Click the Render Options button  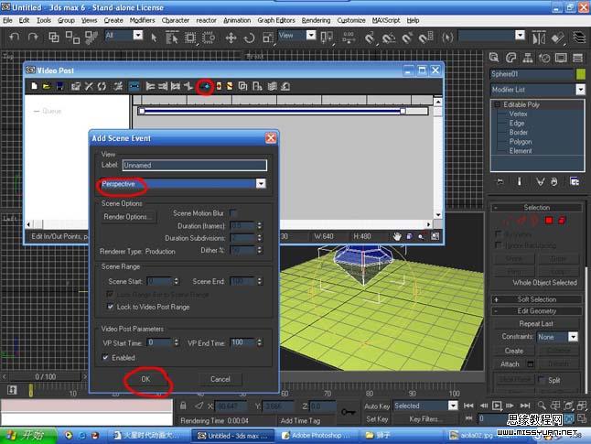point(128,217)
